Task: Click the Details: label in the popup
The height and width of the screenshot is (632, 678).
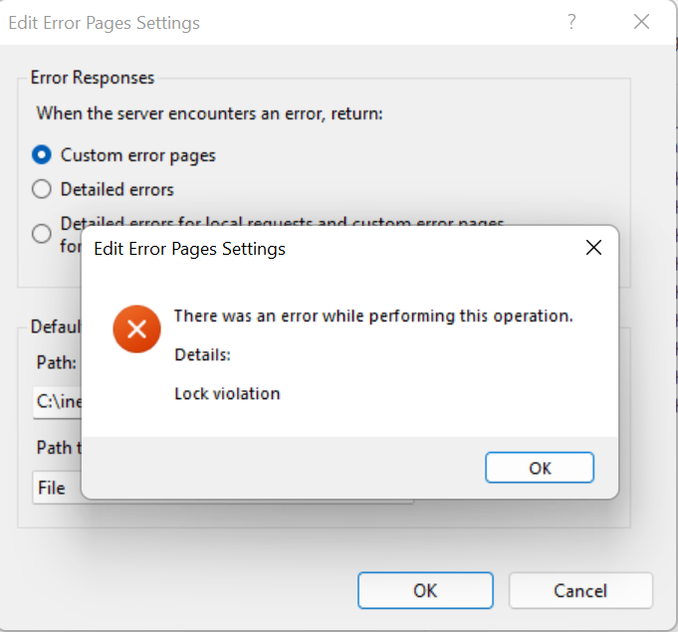Action: coord(202,354)
